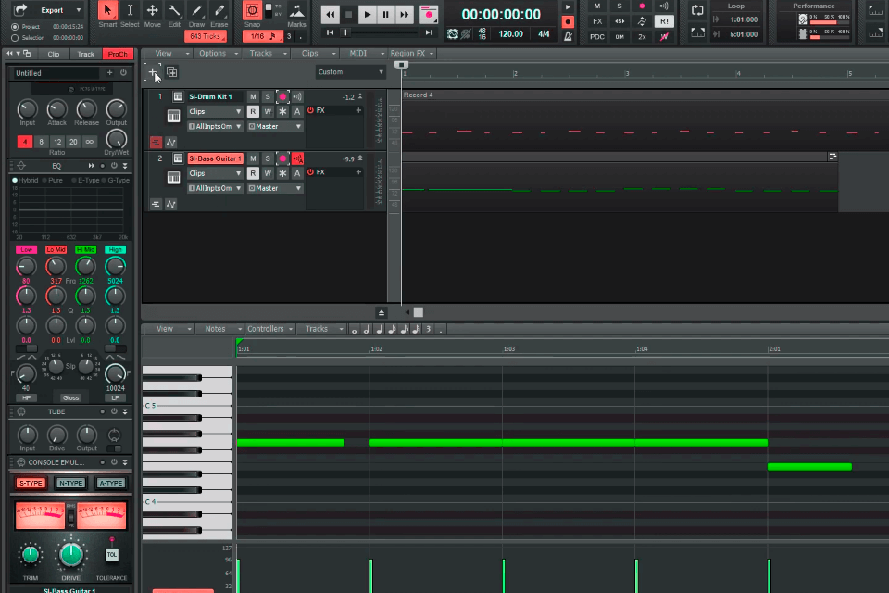Toggle loop on/off icon
This screenshot has width=889, height=593.
[697, 10]
